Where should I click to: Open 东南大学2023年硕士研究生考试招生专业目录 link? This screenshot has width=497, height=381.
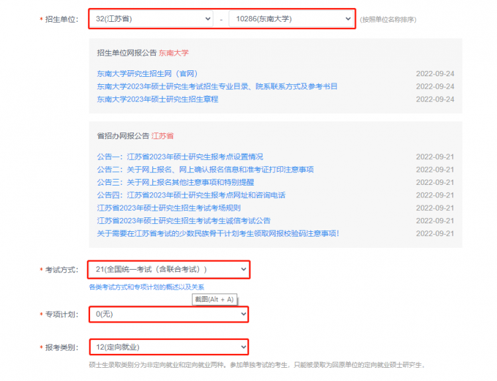tap(217, 87)
